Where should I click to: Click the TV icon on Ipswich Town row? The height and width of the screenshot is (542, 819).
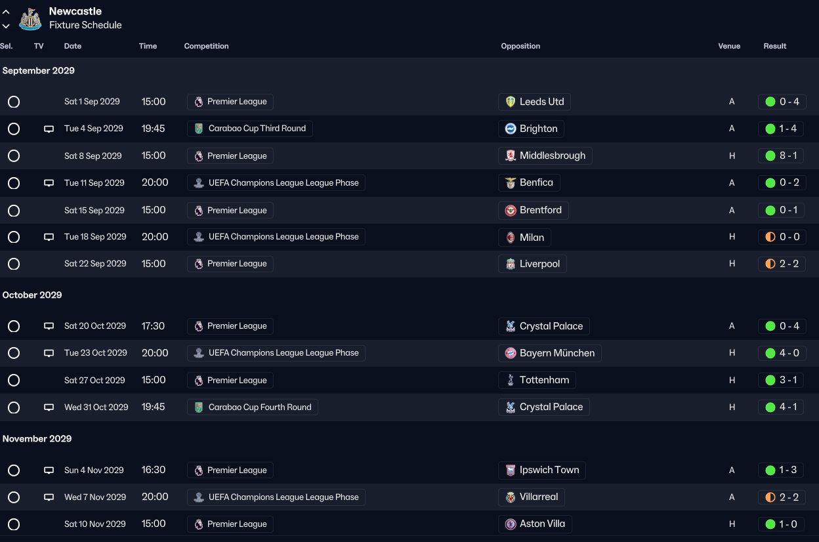pos(49,470)
